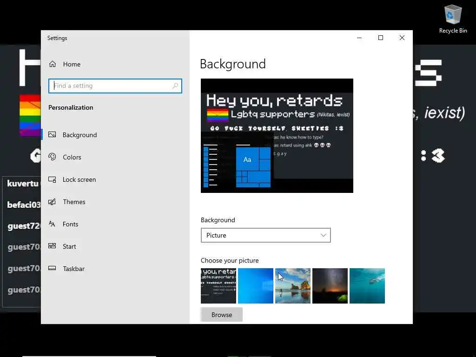The width and height of the screenshot is (476, 357).
Task: Click the Colors palette icon
Action: 52,157
